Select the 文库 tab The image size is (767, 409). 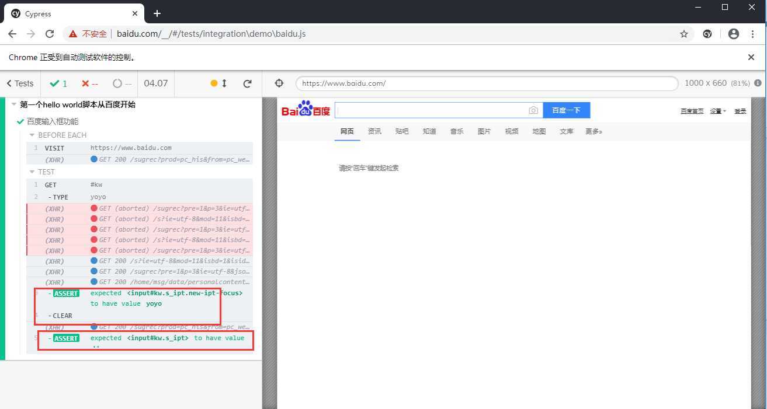(567, 131)
